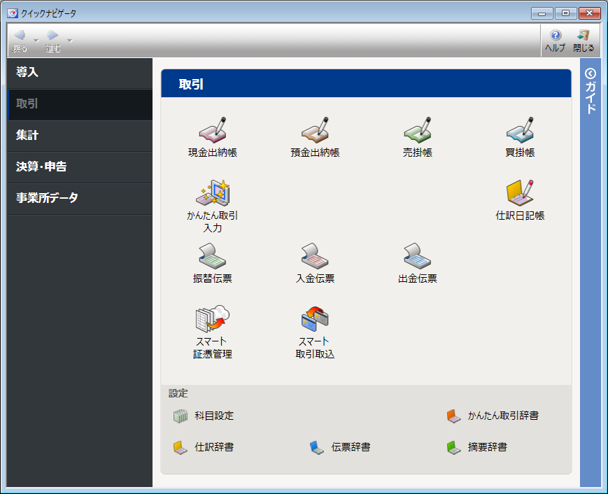608x494 pixels.
Task: Open the 仕訳辞書 text link
Action: [214, 448]
